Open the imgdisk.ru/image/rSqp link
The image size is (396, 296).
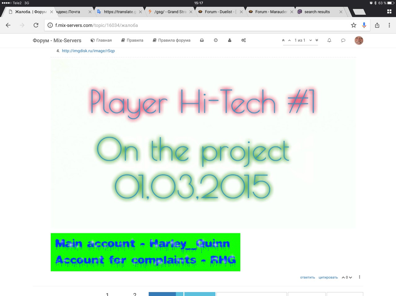88,51
